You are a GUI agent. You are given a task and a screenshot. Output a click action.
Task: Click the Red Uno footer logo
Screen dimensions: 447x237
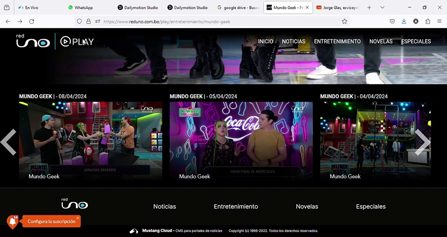[75, 203]
